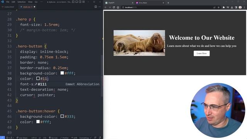Open a new browser tab
This screenshot has width=247, height=139.
168,3
